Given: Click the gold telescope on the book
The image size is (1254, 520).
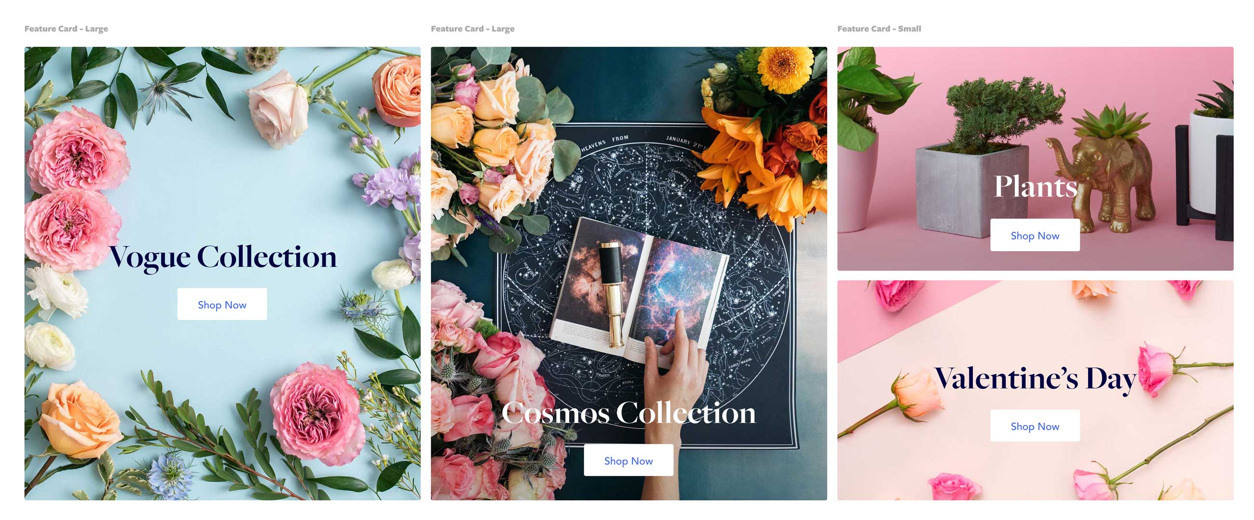Looking at the screenshot, I should [613, 294].
